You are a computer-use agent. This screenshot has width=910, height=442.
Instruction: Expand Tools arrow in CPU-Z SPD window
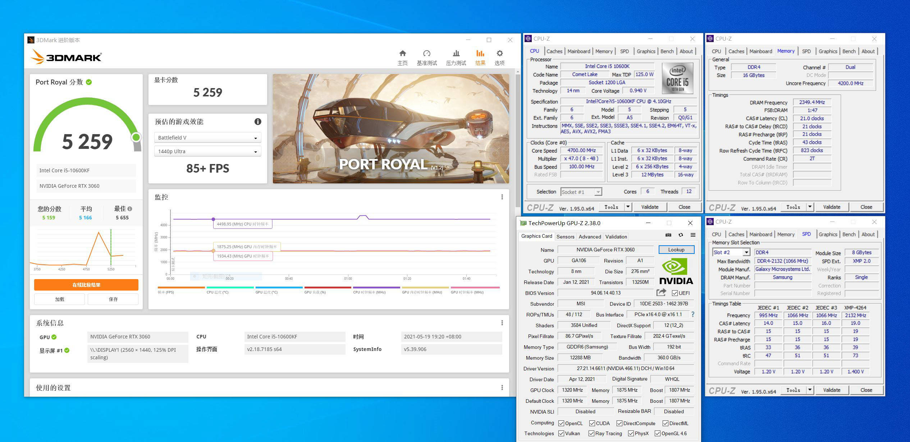(x=810, y=390)
